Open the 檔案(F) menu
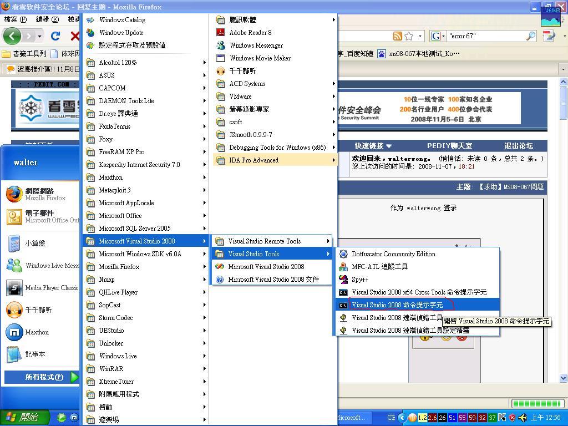The width and height of the screenshot is (568, 426). pyautogui.click(x=16, y=19)
